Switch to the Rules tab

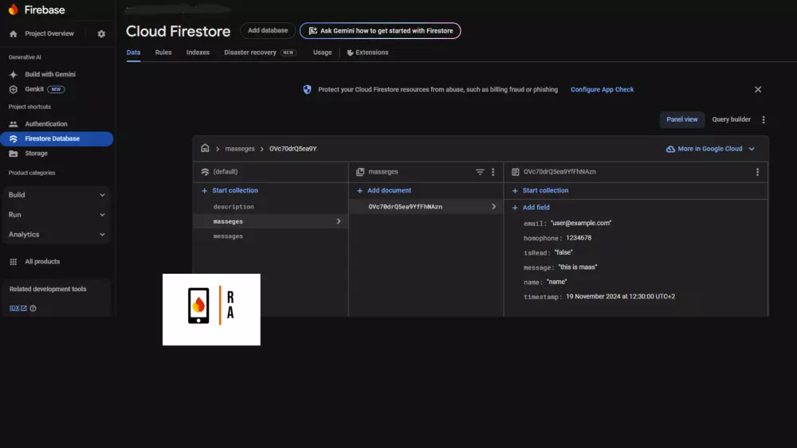pyautogui.click(x=163, y=53)
